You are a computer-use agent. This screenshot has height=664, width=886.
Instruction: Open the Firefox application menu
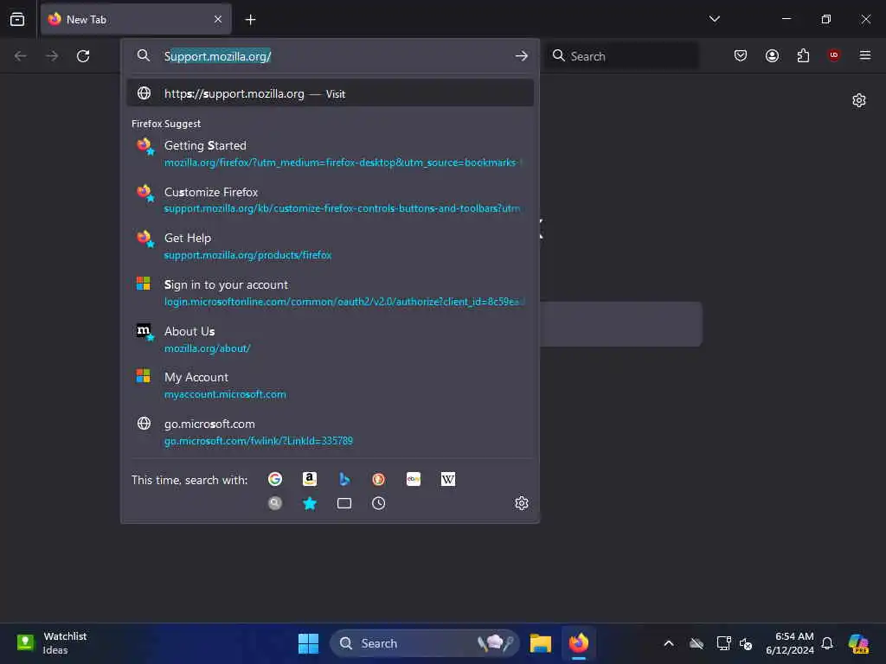(864, 55)
